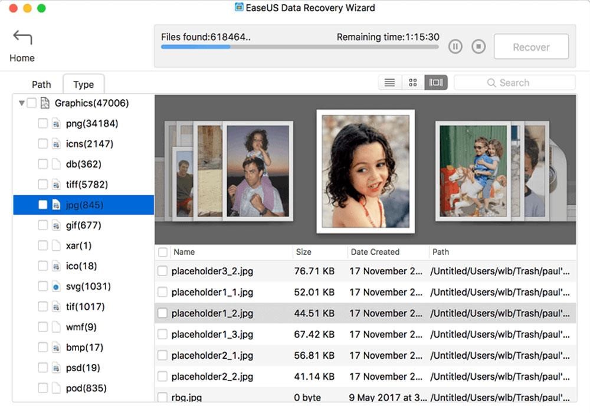This screenshot has height=413, width=590.
Task: Click the svg file type icon
Action: coord(56,286)
